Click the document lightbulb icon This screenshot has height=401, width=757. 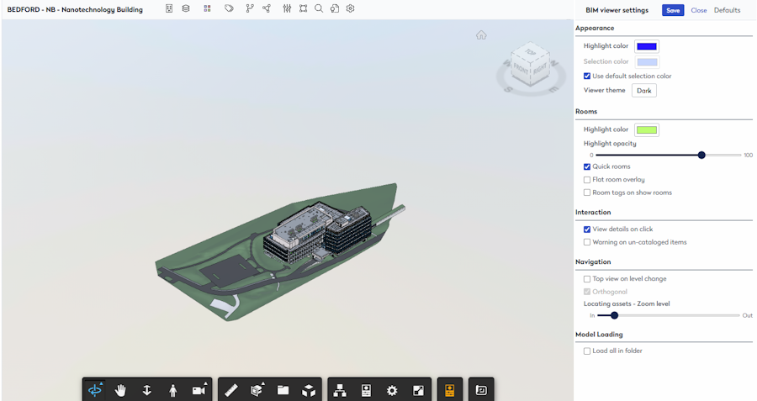coord(335,8)
